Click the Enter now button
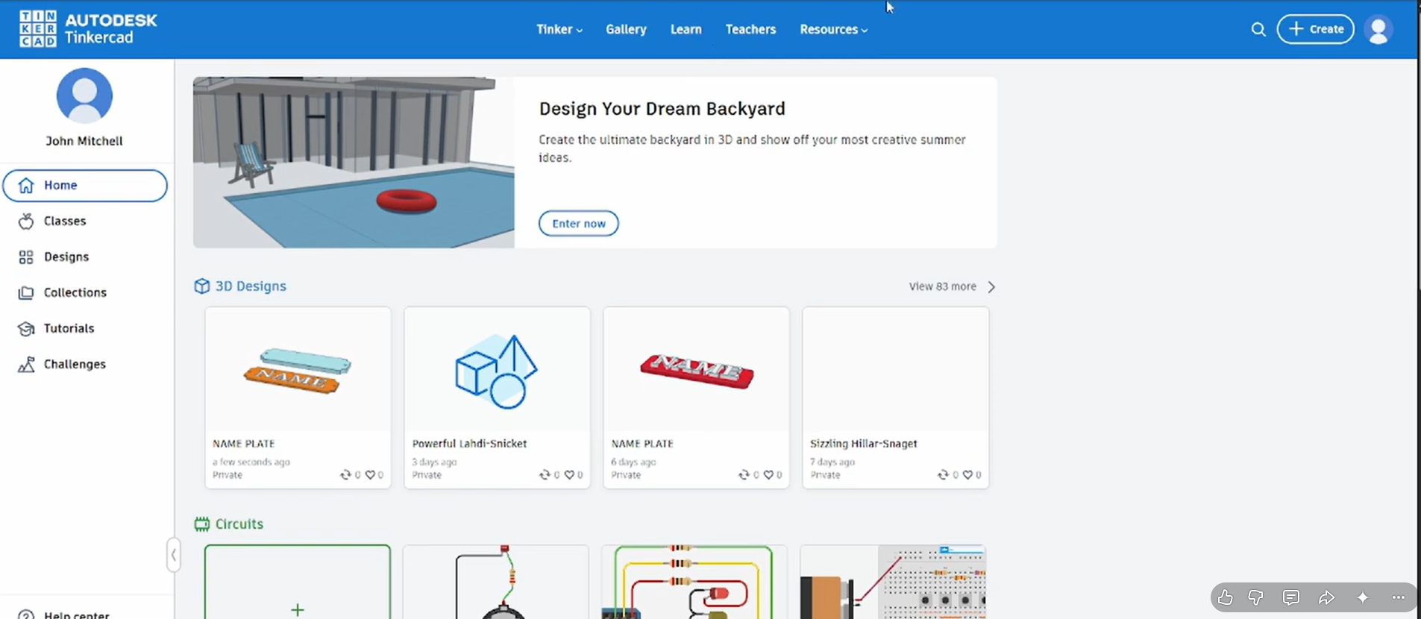Viewport: 1421px width, 619px height. pyautogui.click(x=578, y=224)
